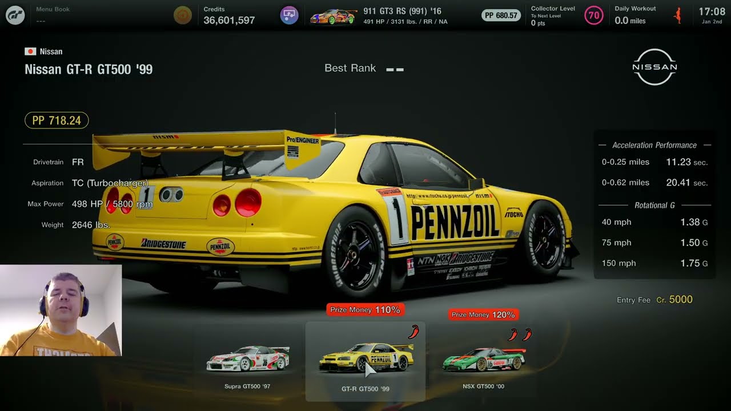This screenshot has height=411, width=731.
Task: Select the GT-R GT500 '99 car
Action: pos(365,362)
